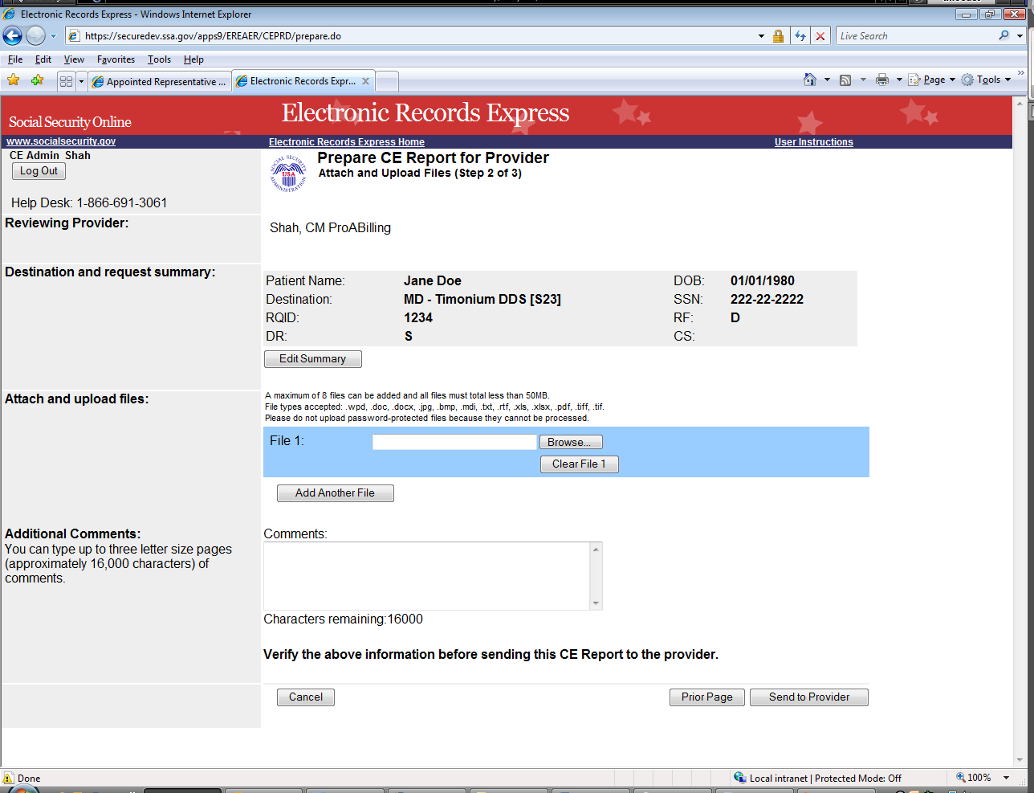The width and height of the screenshot is (1034, 793).
Task: Open the Quick Tabs view icon
Action: pyautogui.click(x=66, y=81)
